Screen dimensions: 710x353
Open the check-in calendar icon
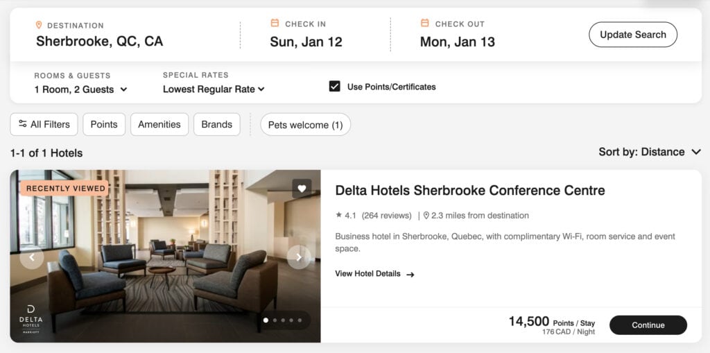pyautogui.click(x=275, y=24)
